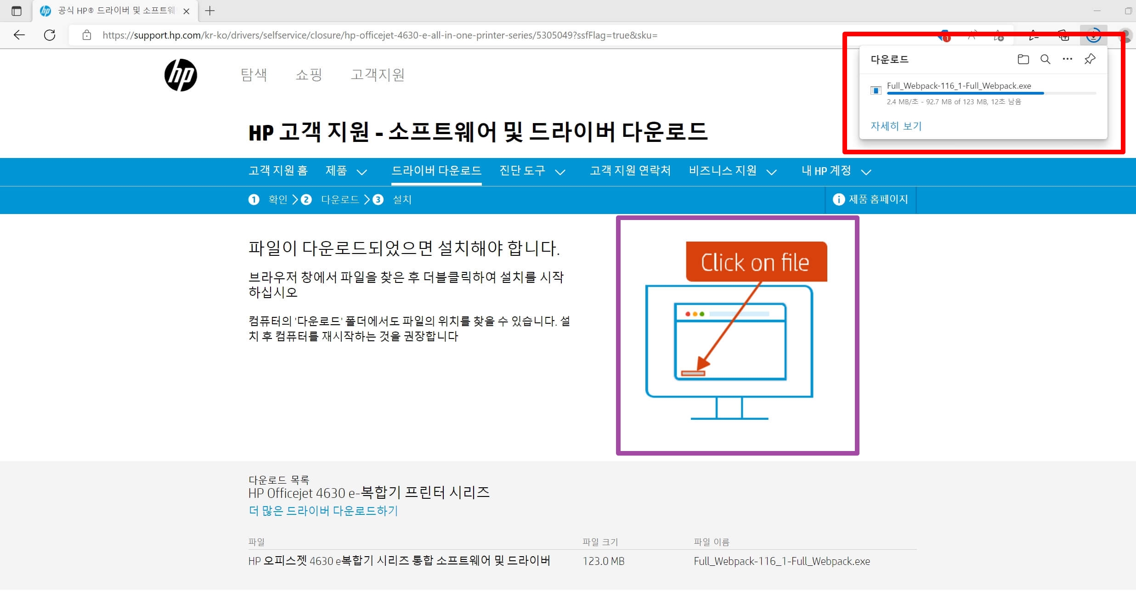Search the downloads list with the magnifier icon

[1046, 59]
